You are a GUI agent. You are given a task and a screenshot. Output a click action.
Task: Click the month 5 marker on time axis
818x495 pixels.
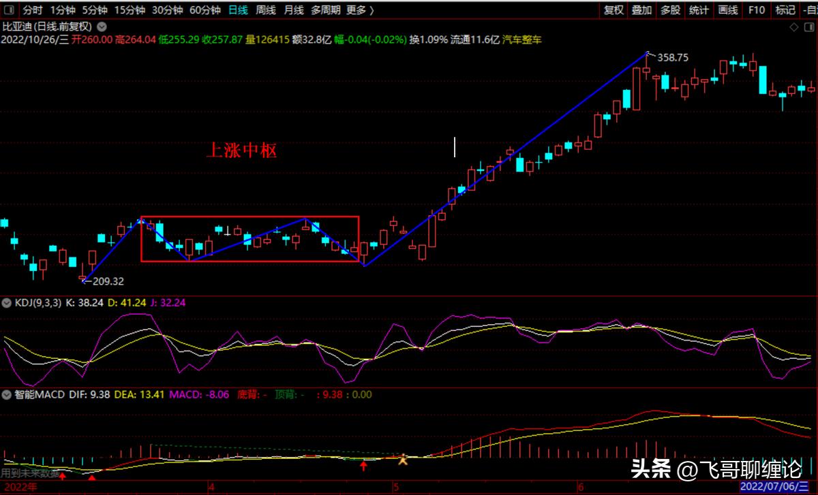tap(395, 488)
